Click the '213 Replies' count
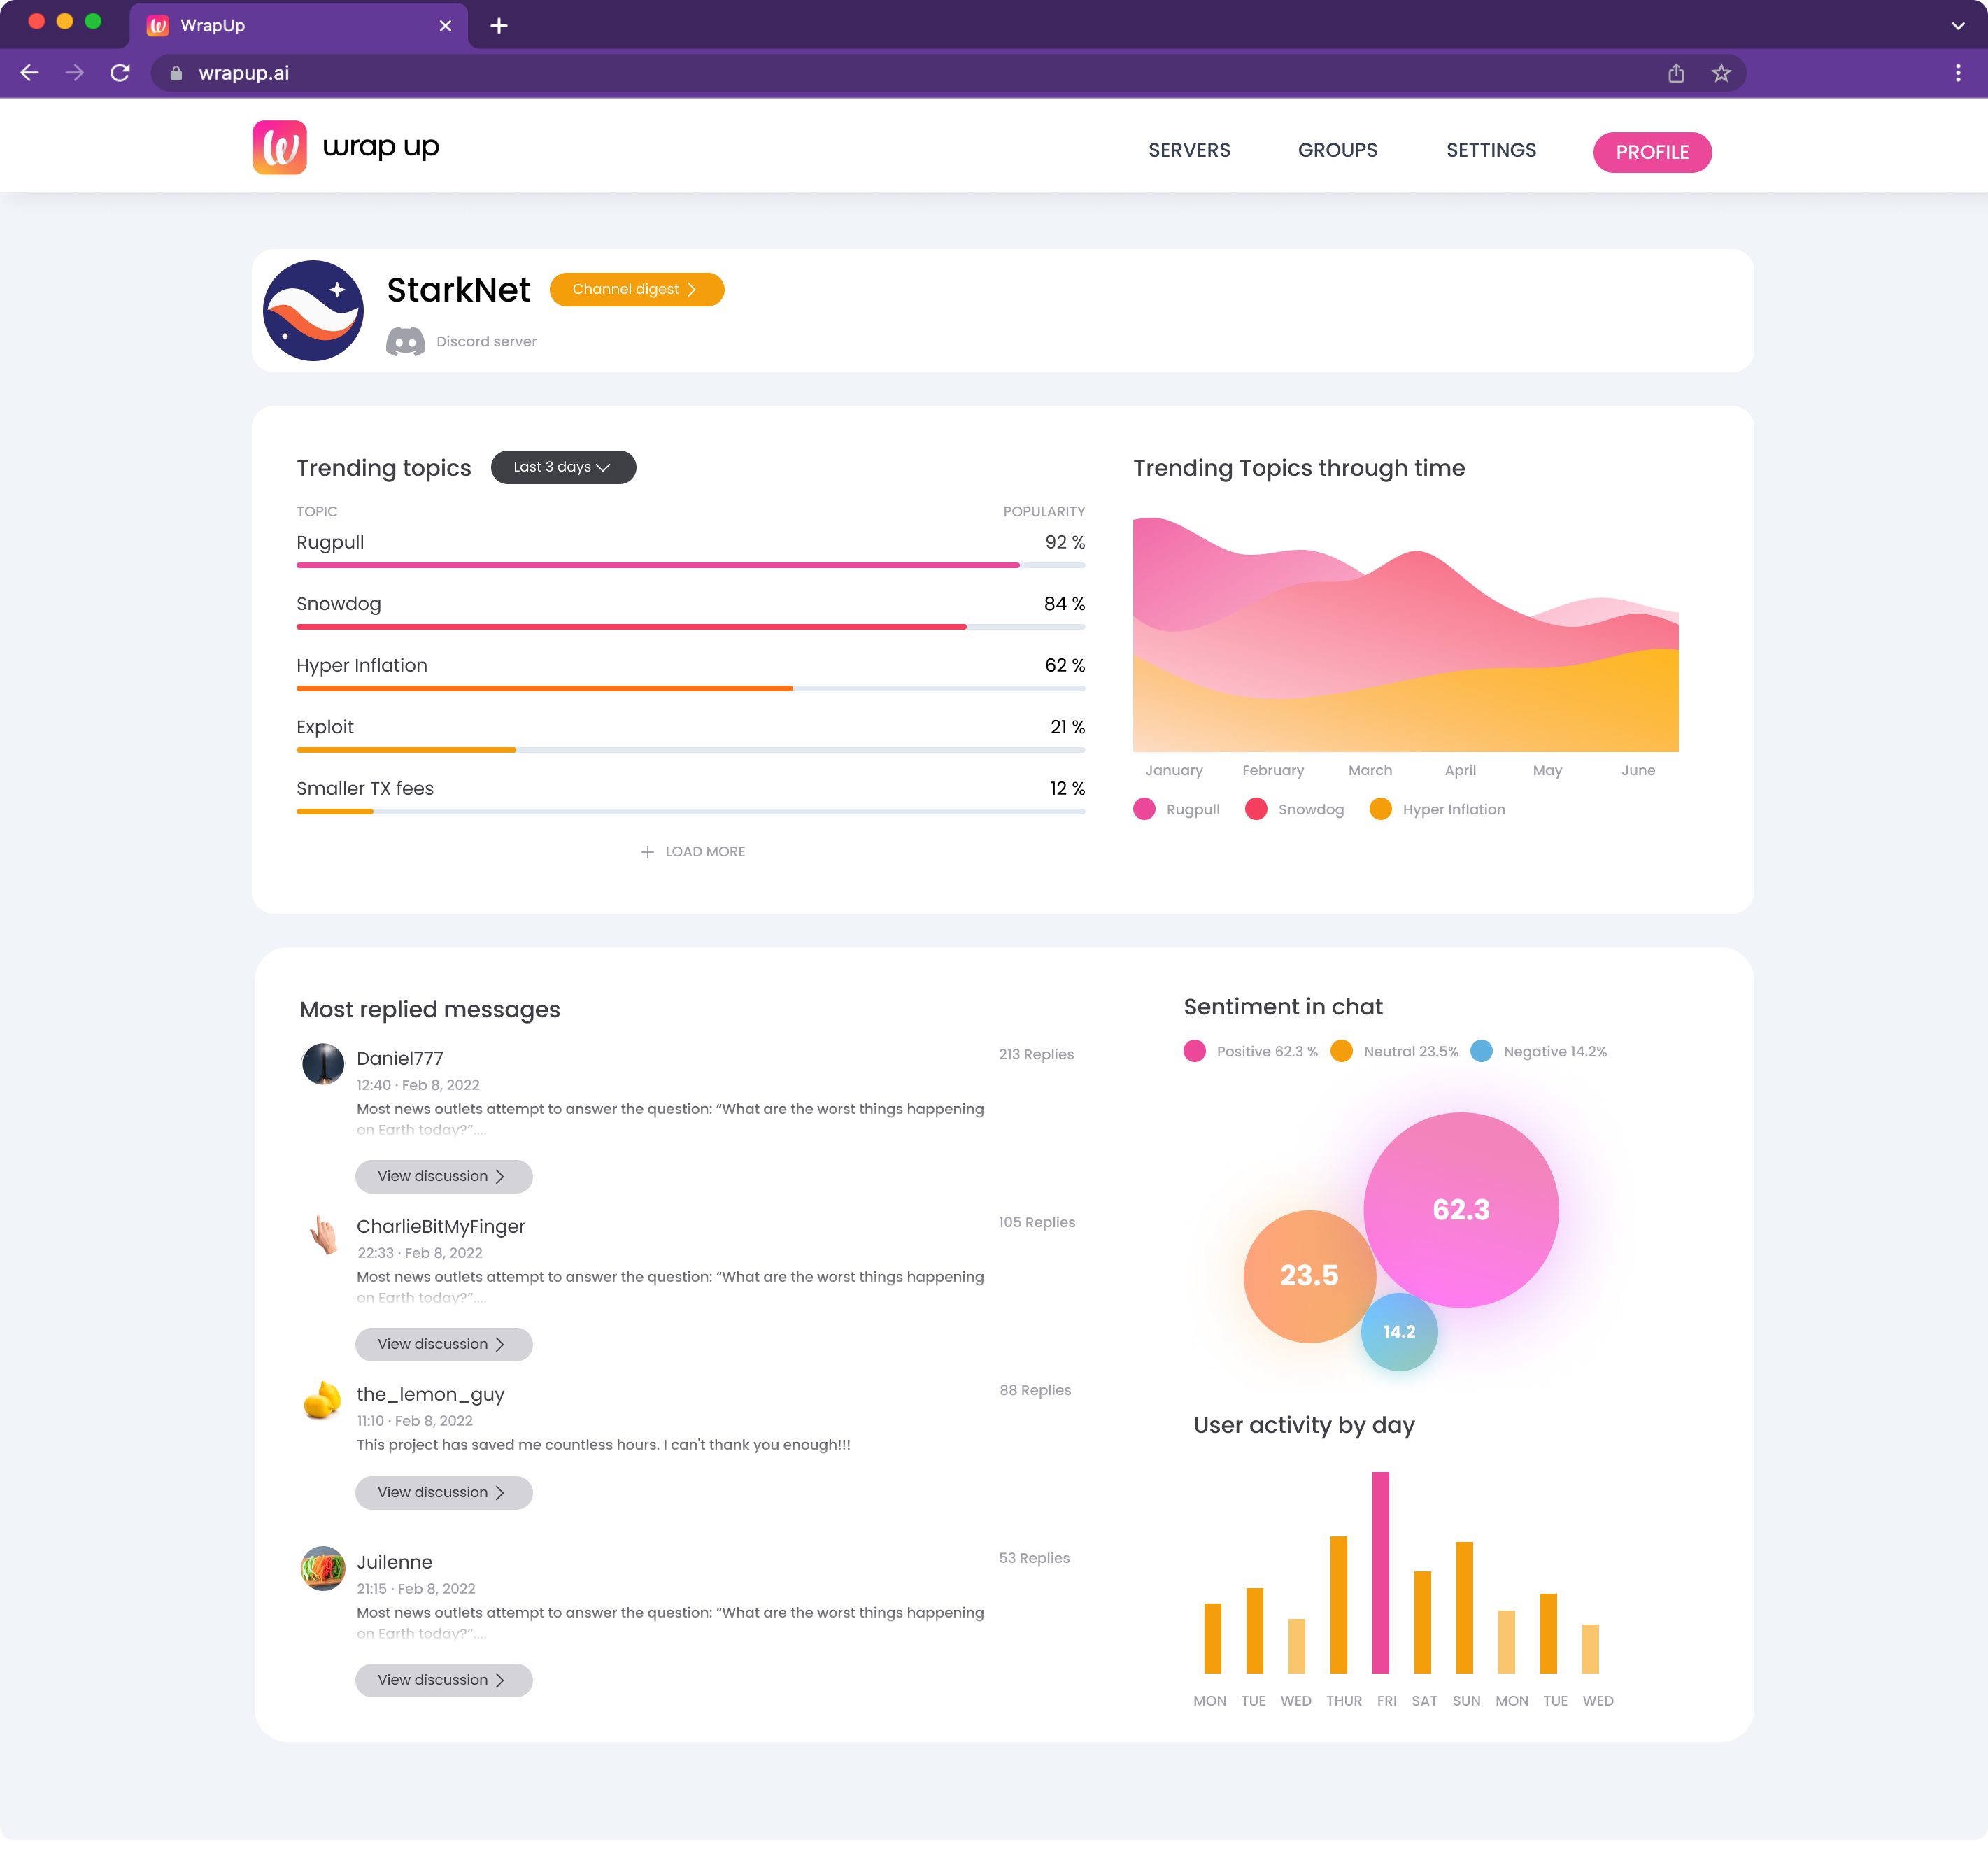The width and height of the screenshot is (1988, 1861). click(1036, 1054)
